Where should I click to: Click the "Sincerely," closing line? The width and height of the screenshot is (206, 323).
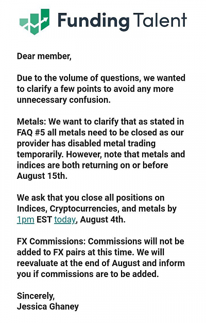point(36,296)
